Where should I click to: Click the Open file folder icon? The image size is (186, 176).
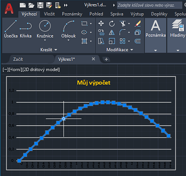point(31,5)
